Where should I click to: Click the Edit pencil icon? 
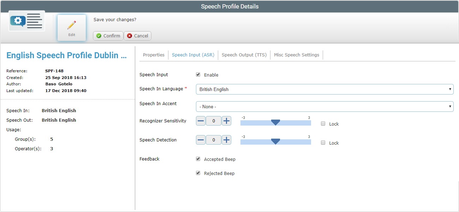[71, 25]
